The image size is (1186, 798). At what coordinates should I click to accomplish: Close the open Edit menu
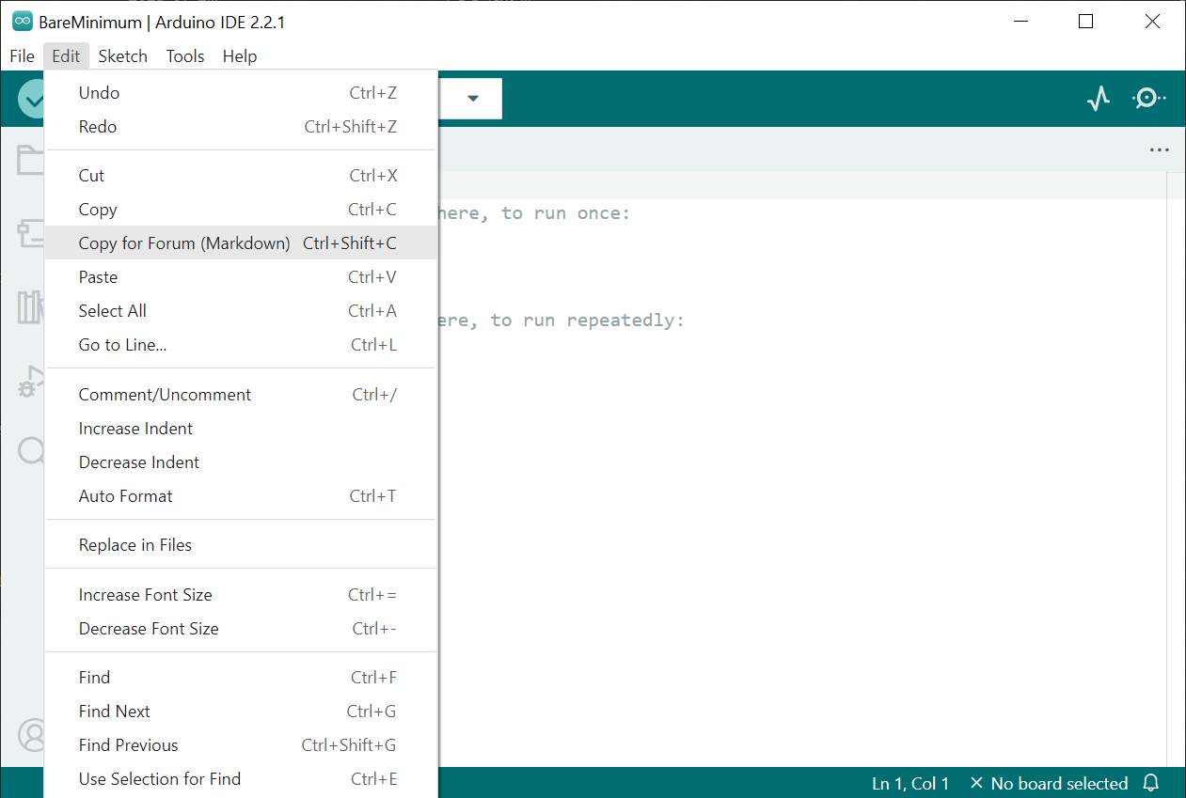point(66,56)
